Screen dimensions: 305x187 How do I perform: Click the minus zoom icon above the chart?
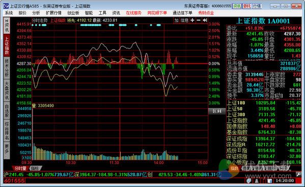(x=199, y=20)
